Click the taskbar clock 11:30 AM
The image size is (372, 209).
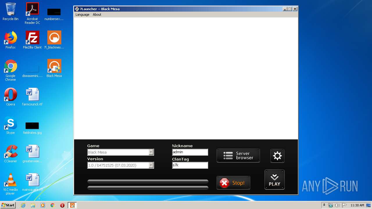(x=357, y=205)
